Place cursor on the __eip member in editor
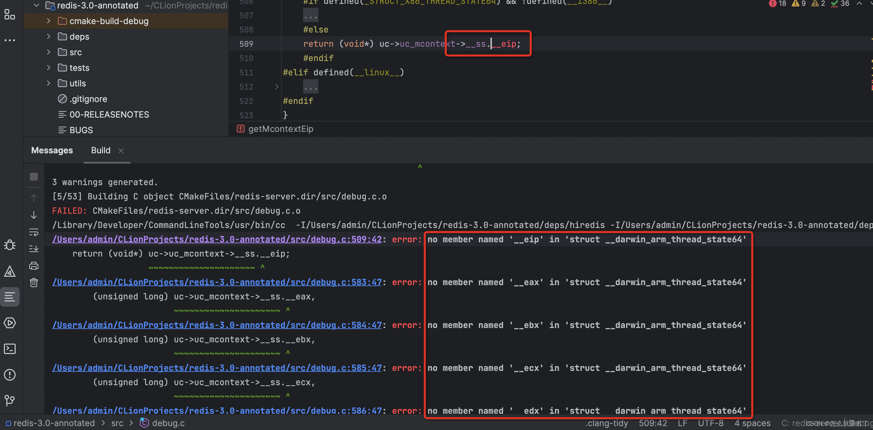Screen dimensions: 873x430 [x=504, y=44]
